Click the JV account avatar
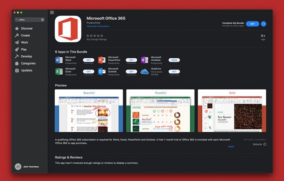284x181 pixels. 18,166
